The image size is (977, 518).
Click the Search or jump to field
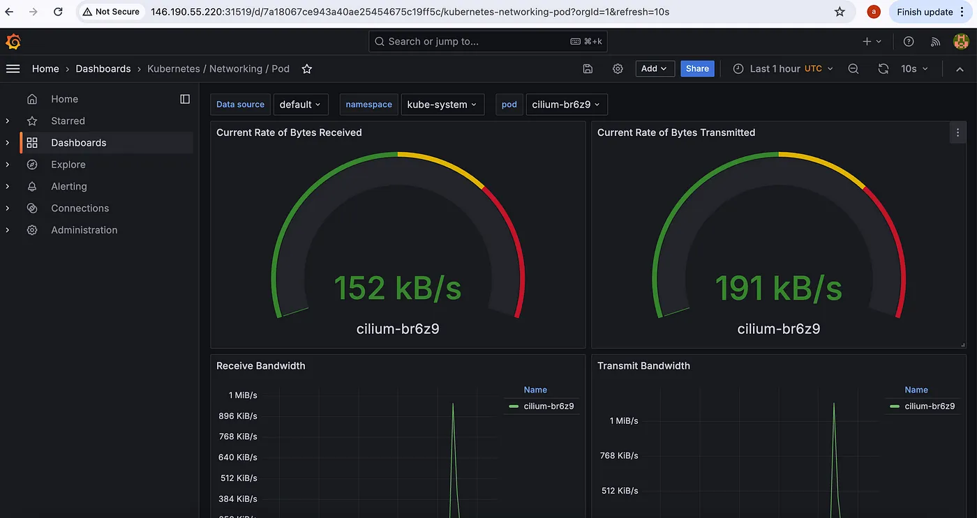click(488, 42)
